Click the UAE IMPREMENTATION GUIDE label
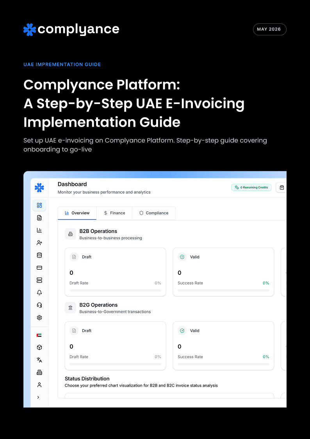The height and width of the screenshot is (439, 310). (x=62, y=65)
